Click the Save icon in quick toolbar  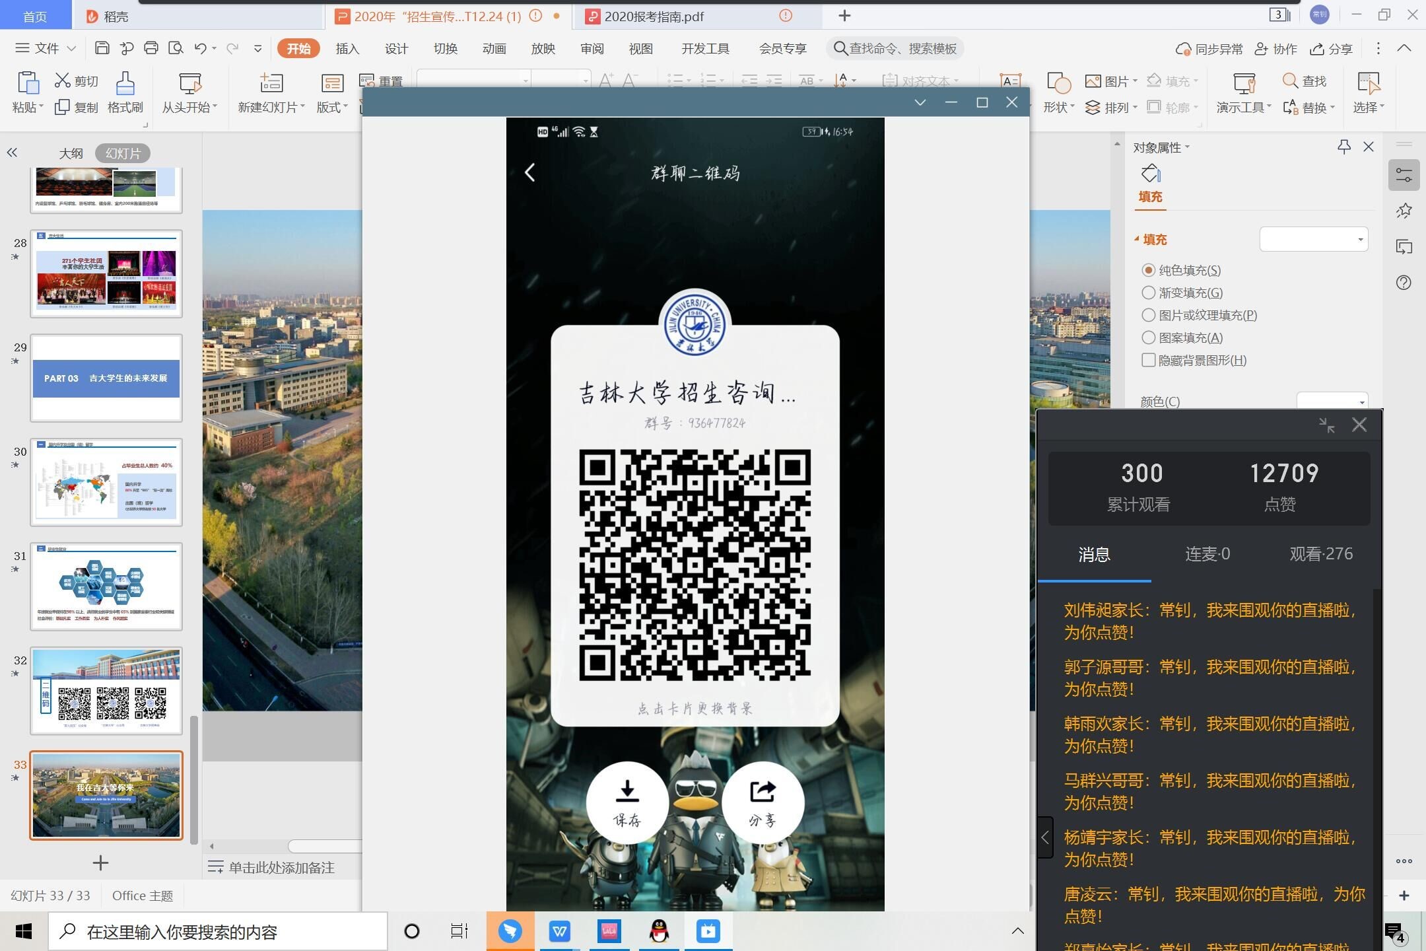tap(102, 48)
